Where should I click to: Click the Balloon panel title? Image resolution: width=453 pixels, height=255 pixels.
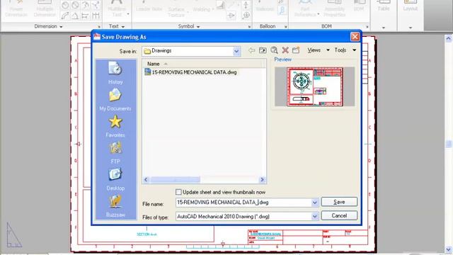click(x=268, y=26)
